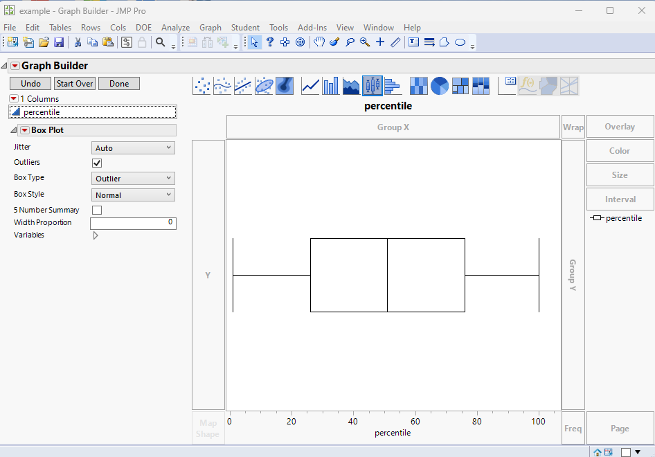Uncheck the Outliers checkbox
The height and width of the screenshot is (457, 655).
[x=97, y=163]
